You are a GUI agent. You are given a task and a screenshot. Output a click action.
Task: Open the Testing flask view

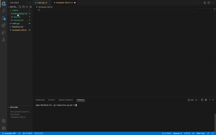[x=4, y=40]
